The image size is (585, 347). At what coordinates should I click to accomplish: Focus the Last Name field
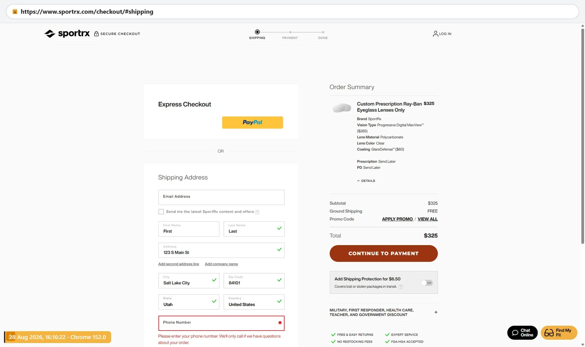point(254,229)
